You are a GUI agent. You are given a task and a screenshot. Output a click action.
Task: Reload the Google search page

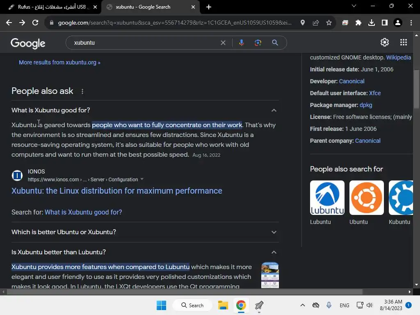35,23
